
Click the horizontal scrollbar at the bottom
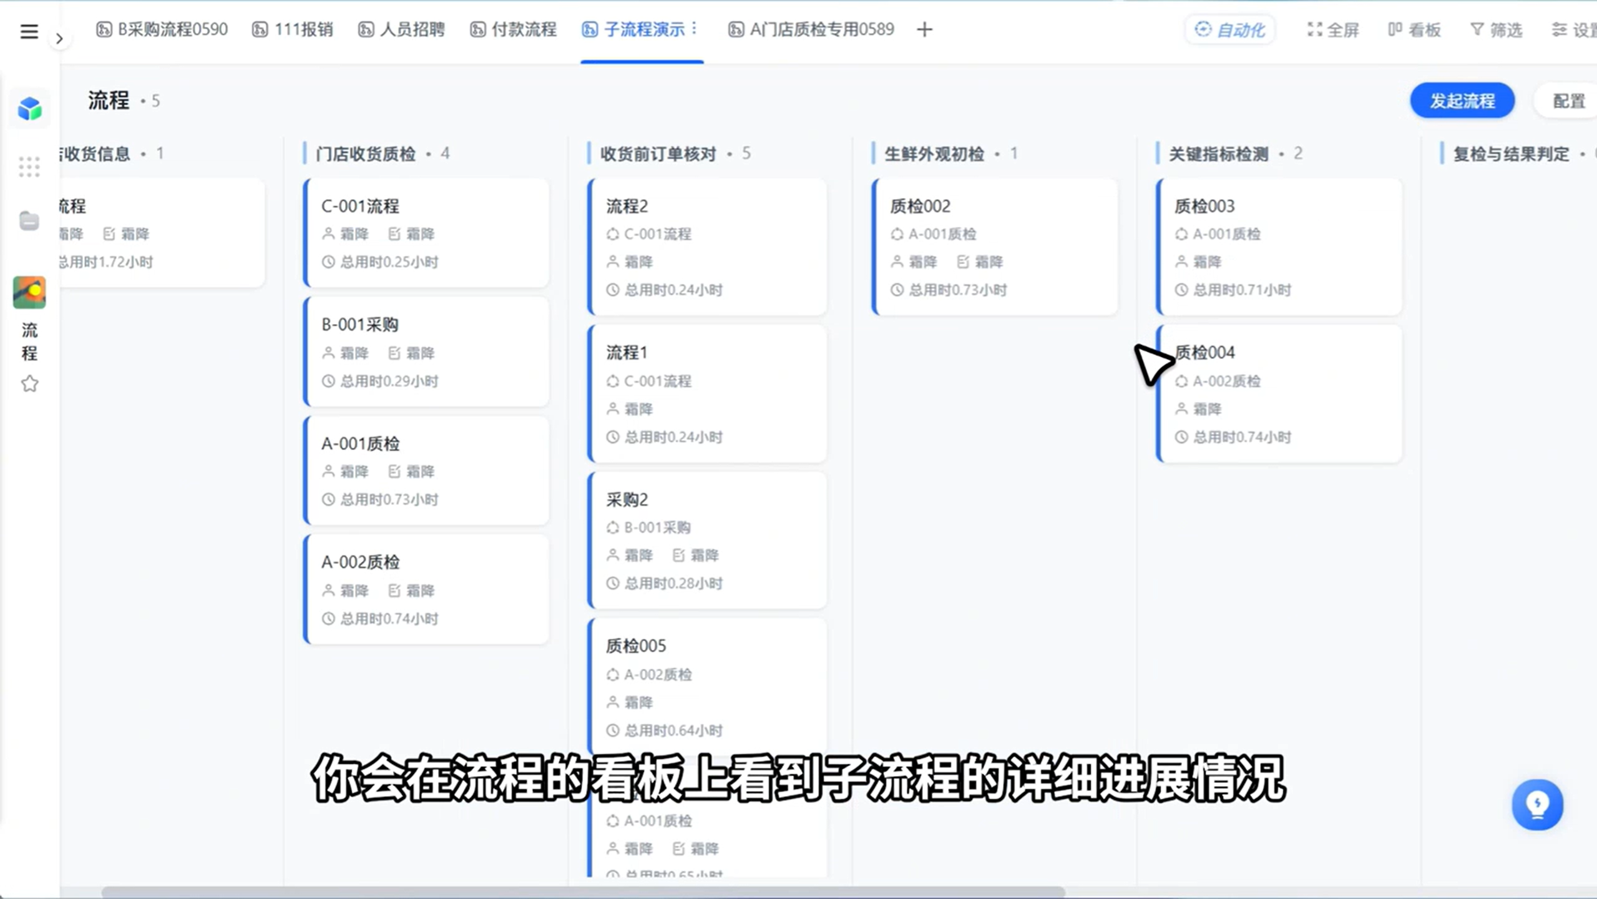click(583, 892)
